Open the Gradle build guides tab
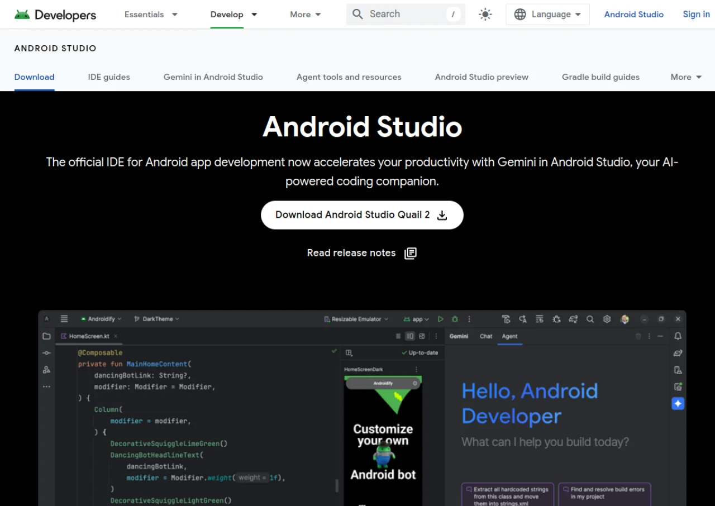The width and height of the screenshot is (715, 506). pos(600,77)
